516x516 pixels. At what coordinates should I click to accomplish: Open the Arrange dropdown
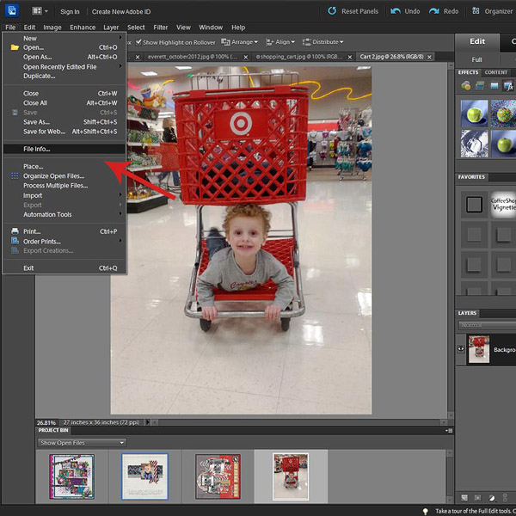(239, 42)
